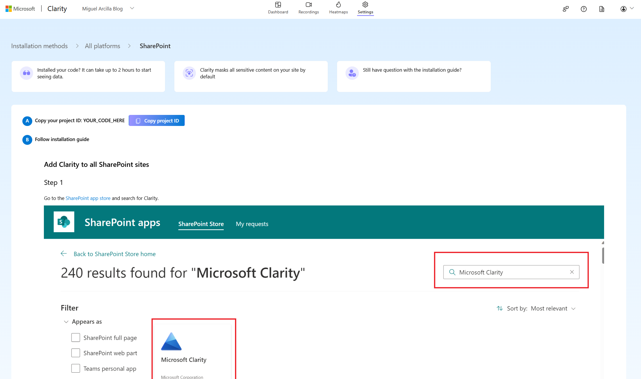The height and width of the screenshot is (379, 641).
Task: Open the Heatmaps tab
Action: click(338, 8)
